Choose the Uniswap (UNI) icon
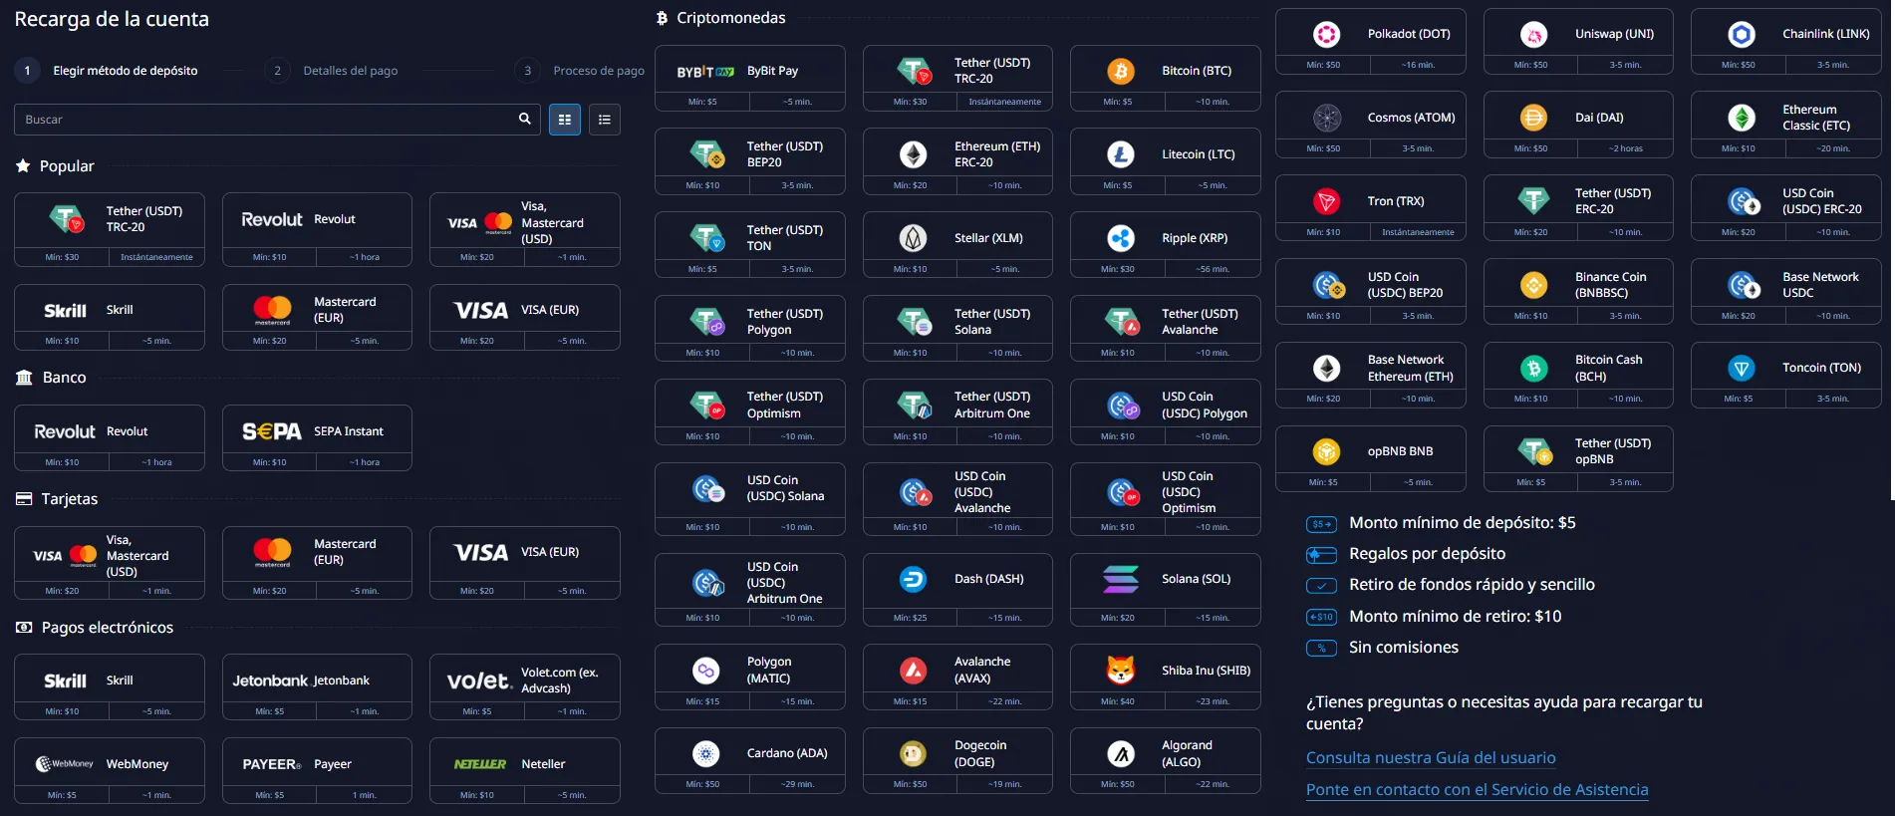Image resolution: width=1895 pixels, height=816 pixels. tap(1533, 35)
